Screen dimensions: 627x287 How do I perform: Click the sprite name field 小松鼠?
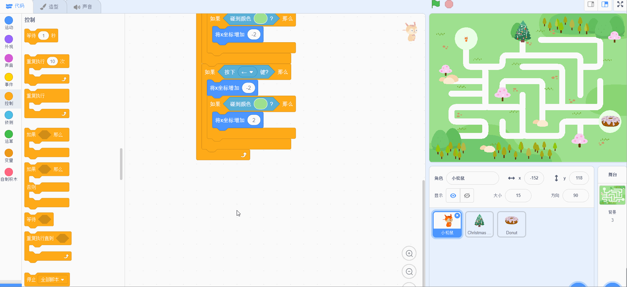click(x=473, y=178)
